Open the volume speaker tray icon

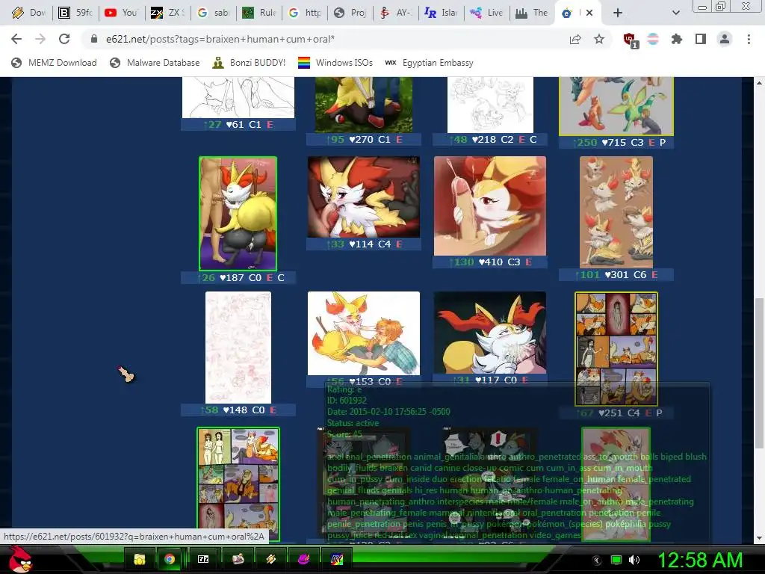pyautogui.click(x=635, y=560)
